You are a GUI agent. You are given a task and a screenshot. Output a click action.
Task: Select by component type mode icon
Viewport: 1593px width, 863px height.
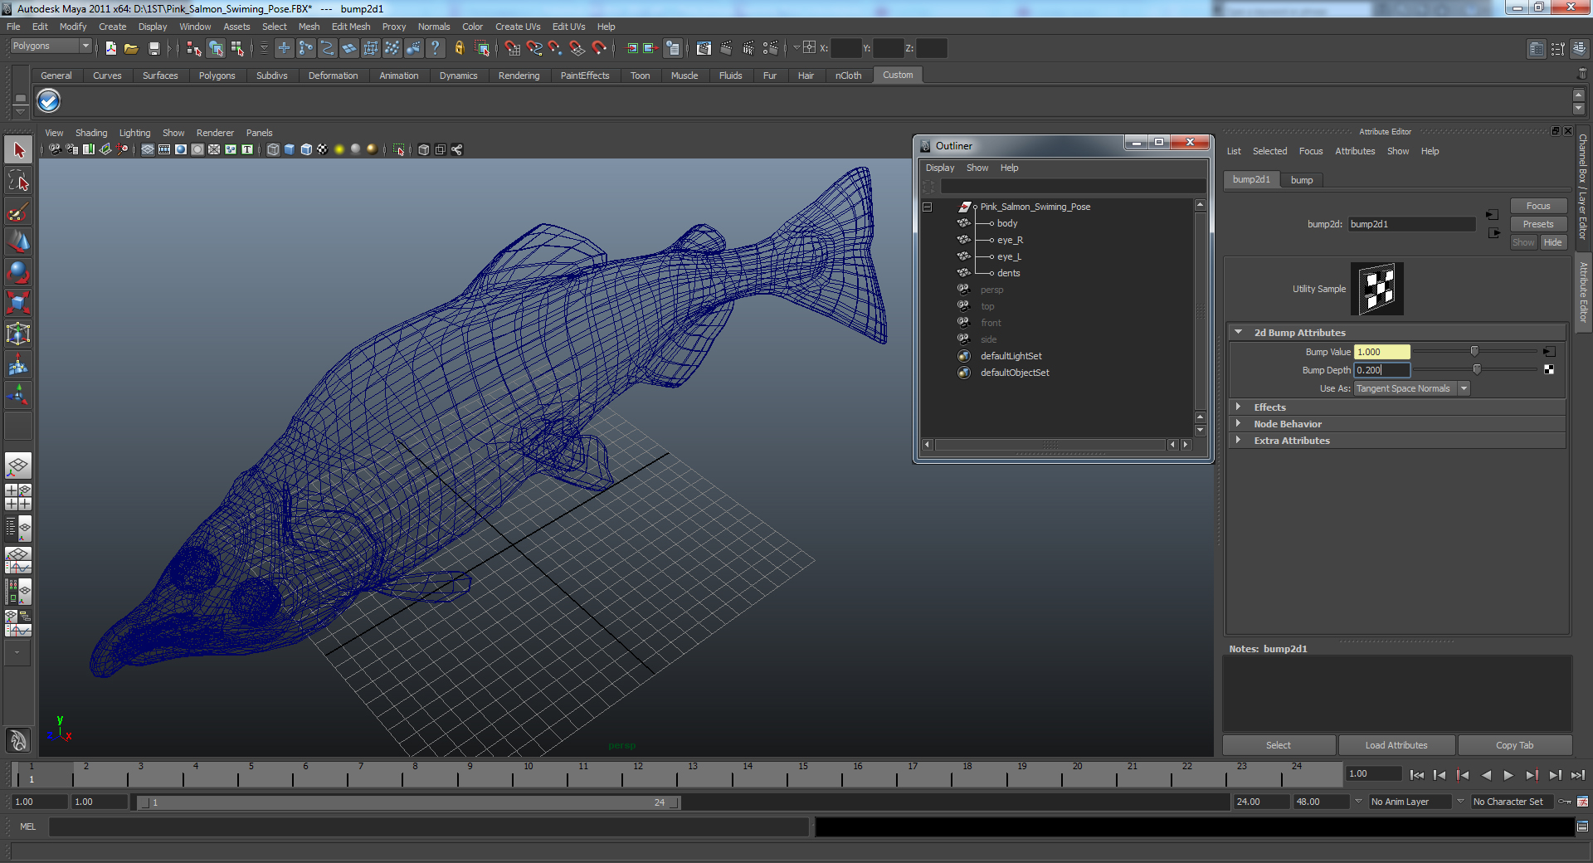point(237,48)
